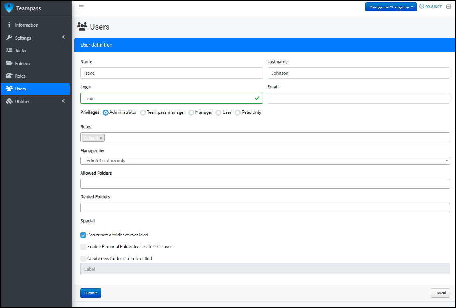Click the Last name field with Johnson
This screenshot has height=308, width=456.
[x=358, y=73]
